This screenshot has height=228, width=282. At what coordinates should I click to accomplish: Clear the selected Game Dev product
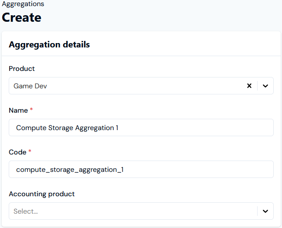click(249, 86)
